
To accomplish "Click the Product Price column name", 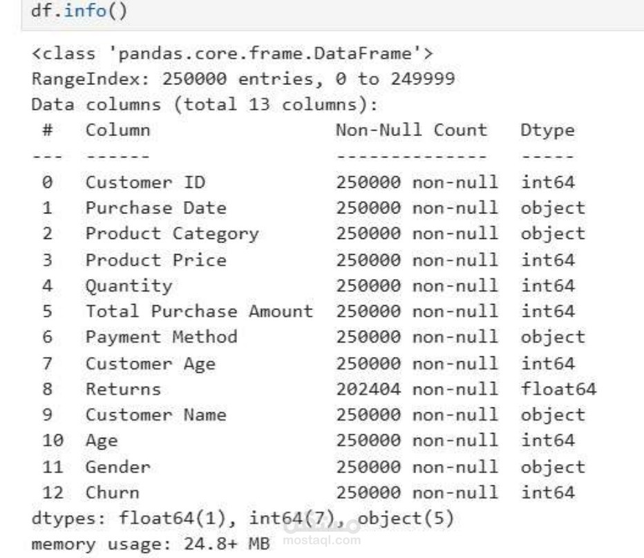I will (156, 260).
